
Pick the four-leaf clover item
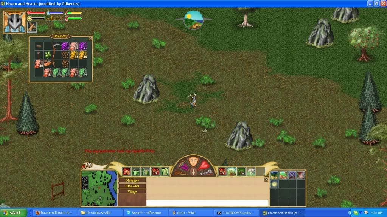click(x=48, y=55)
